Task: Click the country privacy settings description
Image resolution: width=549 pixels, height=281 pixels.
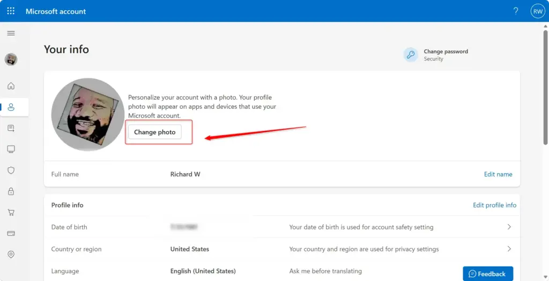Action: pyautogui.click(x=364, y=249)
